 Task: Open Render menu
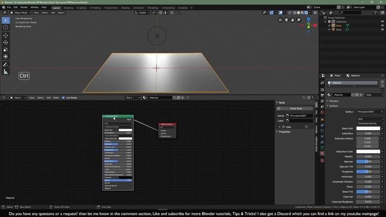click(x=24, y=7)
